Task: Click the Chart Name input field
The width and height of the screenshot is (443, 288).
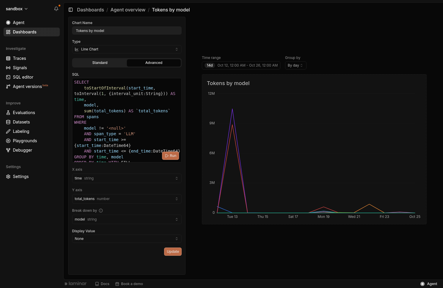Action: point(127,31)
